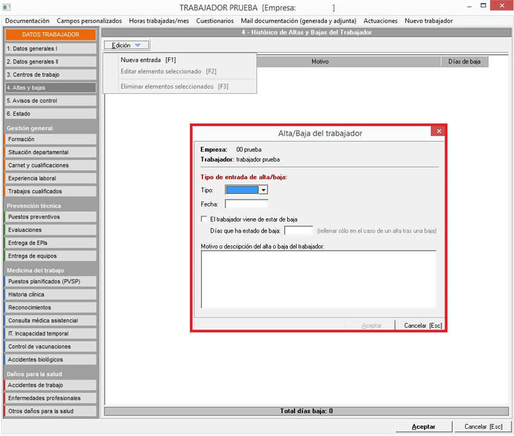This screenshot has height=436, width=514.
Task: Click the 'Días que ha estado de baja' field
Action: (x=299, y=231)
